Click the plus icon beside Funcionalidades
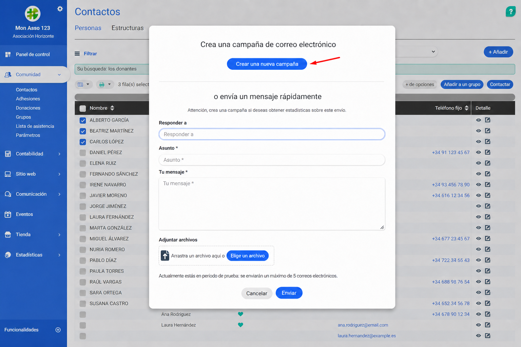The height and width of the screenshot is (347, 521). [x=58, y=330]
